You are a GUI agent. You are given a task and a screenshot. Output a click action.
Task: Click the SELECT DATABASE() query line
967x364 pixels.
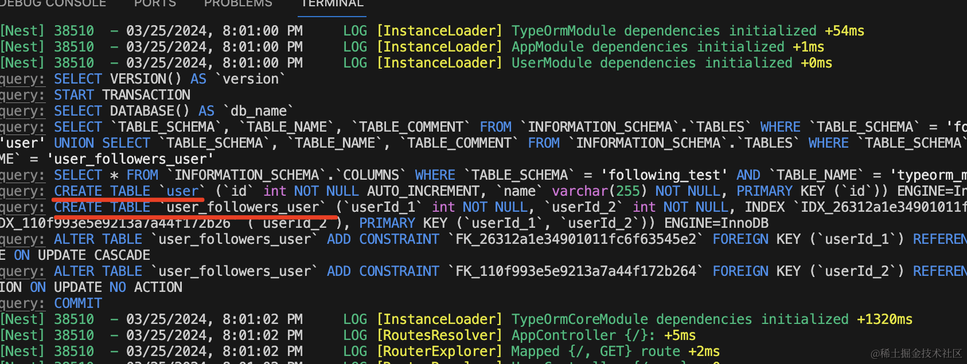pyautogui.click(x=173, y=111)
